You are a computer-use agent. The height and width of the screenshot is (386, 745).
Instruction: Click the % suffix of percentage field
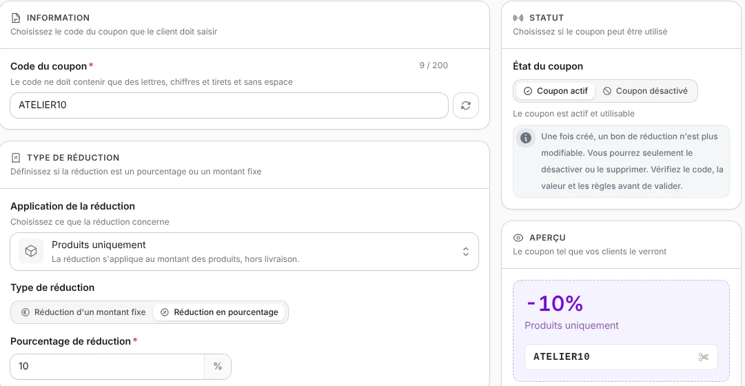[218, 367]
